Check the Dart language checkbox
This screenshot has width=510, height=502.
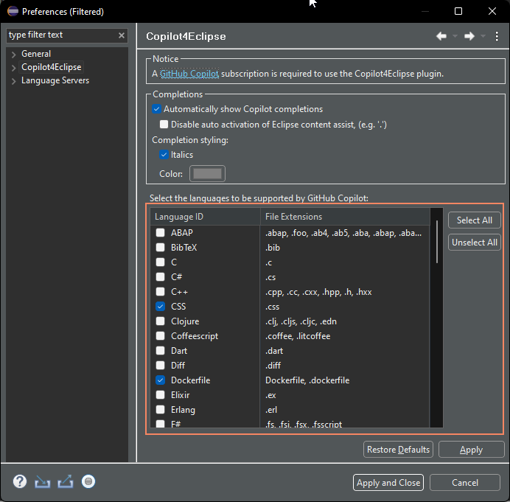pos(161,350)
